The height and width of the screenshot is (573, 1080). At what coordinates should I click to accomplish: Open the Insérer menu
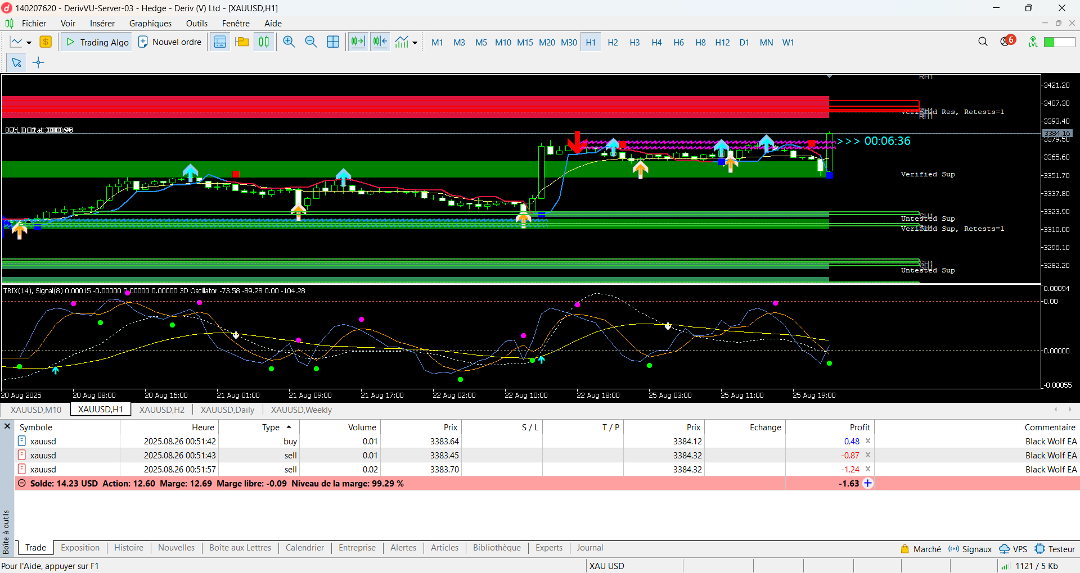tap(102, 24)
